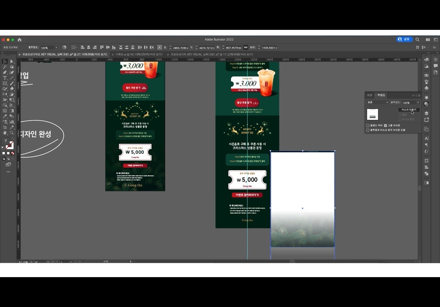Select the 투명도 panel tab

[x=382, y=95]
